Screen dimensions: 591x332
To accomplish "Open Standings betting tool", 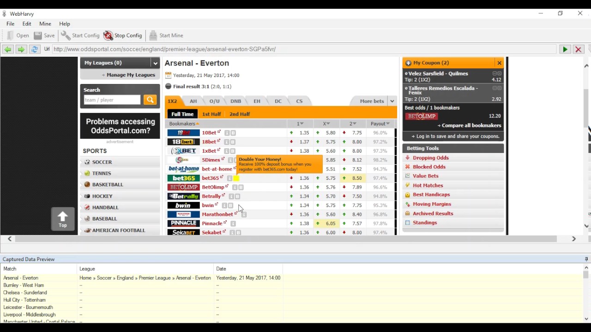I will [425, 223].
